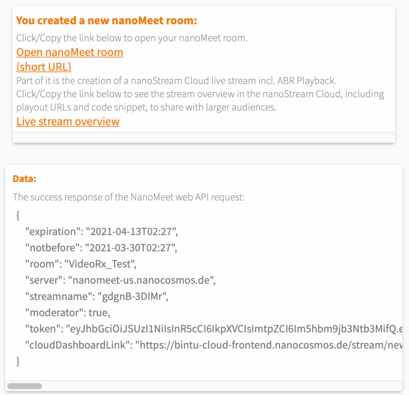Click the "You created a new nanoMeet room:" heading
The image size is (409, 395).
click(107, 20)
